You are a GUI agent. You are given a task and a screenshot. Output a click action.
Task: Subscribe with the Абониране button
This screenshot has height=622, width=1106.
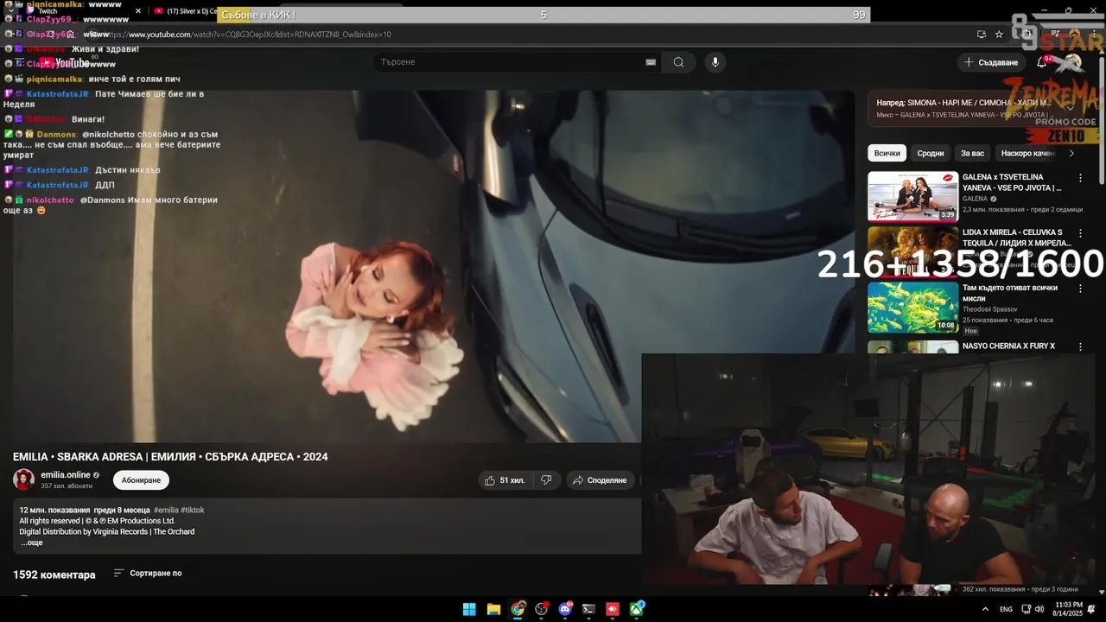(141, 480)
